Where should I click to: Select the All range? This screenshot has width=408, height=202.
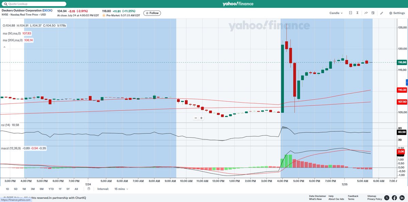click(x=76, y=189)
